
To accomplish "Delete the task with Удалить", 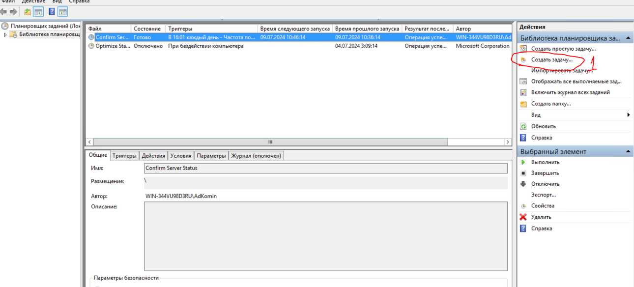I will [x=541, y=217].
